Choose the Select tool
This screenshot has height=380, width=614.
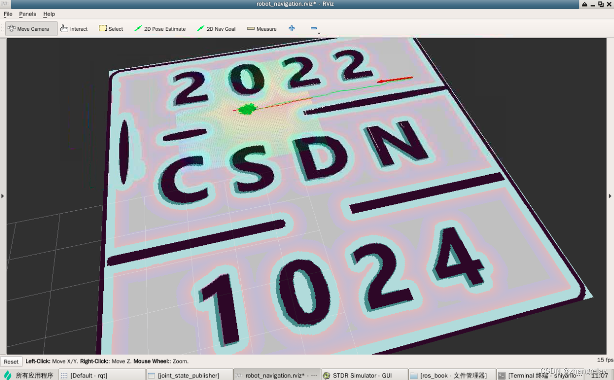111,29
